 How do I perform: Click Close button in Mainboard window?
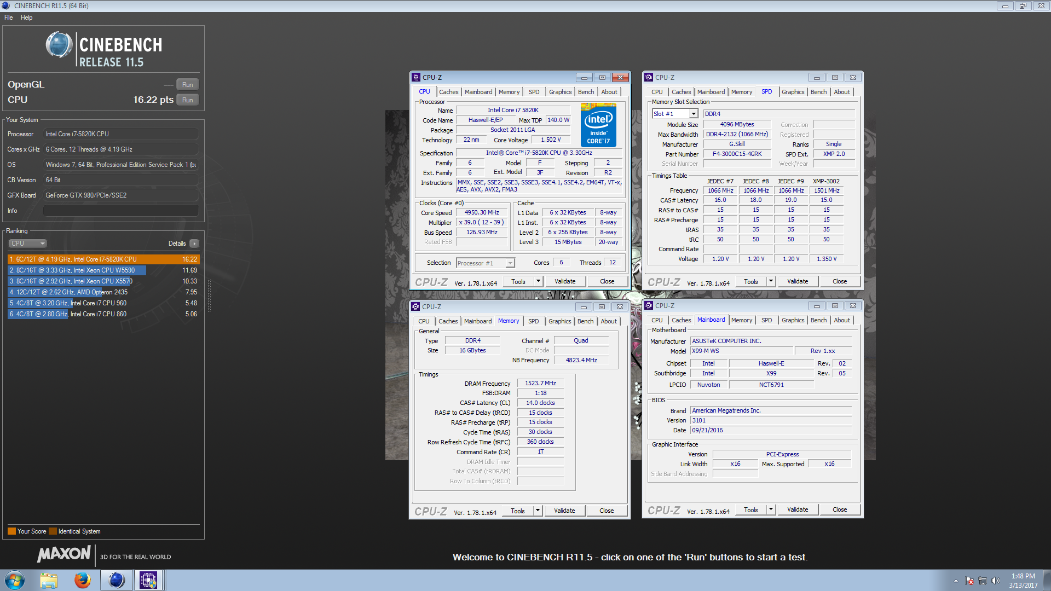(840, 509)
